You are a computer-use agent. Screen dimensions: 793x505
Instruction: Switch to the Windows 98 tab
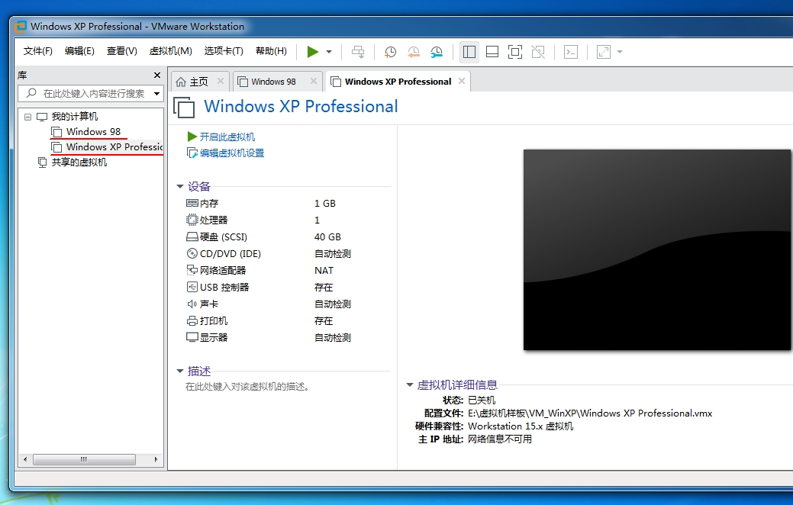point(273,82)
